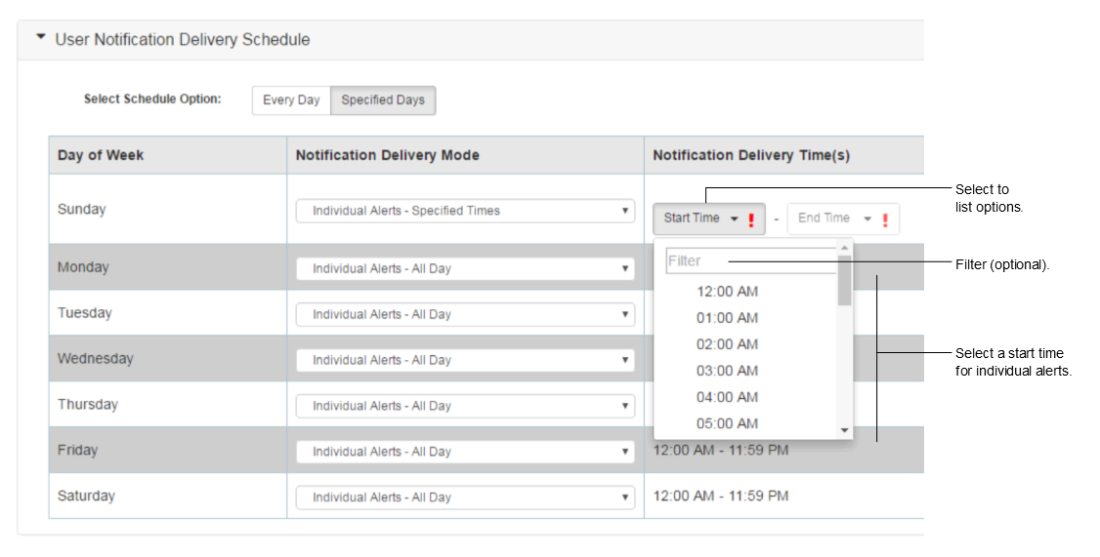Select the Every Day schedule option

coord(291,100)
